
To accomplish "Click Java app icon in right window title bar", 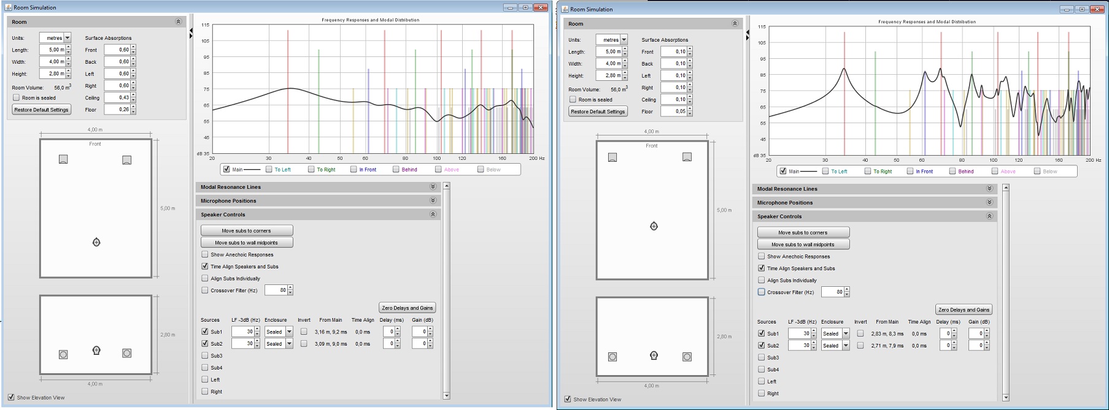I will click(x=564, y=9).
